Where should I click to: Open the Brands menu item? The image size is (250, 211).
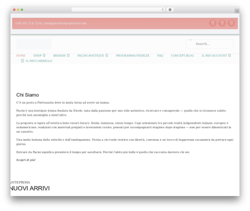(x=59, y=55)
